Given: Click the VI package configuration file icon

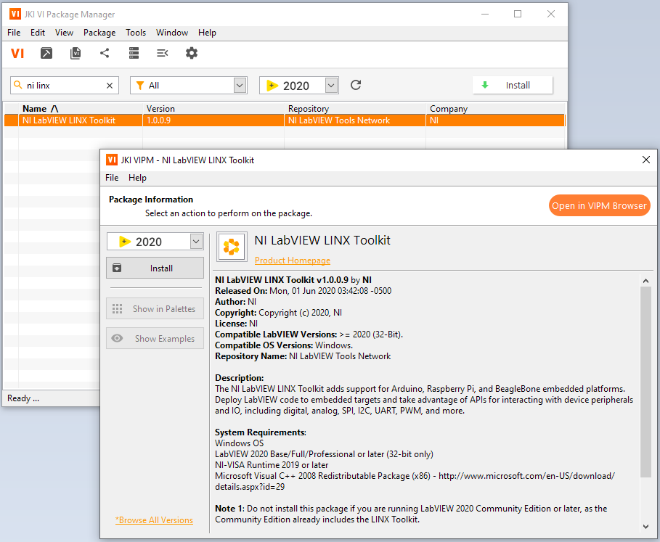Looking at the screenshot, I should click(76, 53).
